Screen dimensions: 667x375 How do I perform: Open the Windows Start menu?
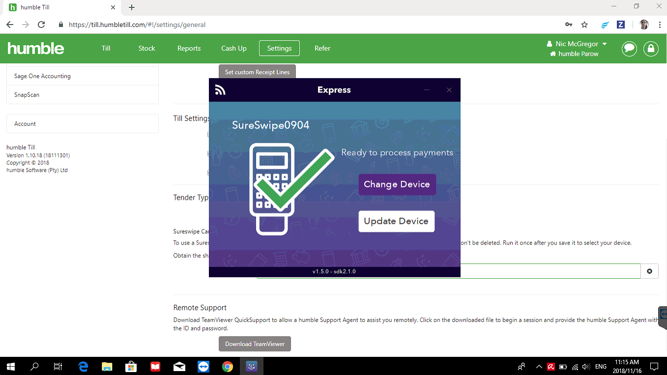point(11,366)
